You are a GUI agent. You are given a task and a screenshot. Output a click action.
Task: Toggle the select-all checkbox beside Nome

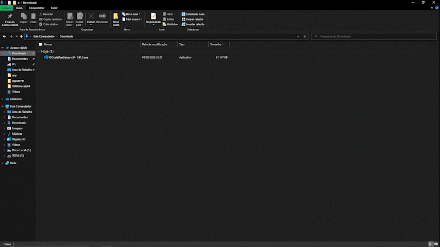click(40, 44)
